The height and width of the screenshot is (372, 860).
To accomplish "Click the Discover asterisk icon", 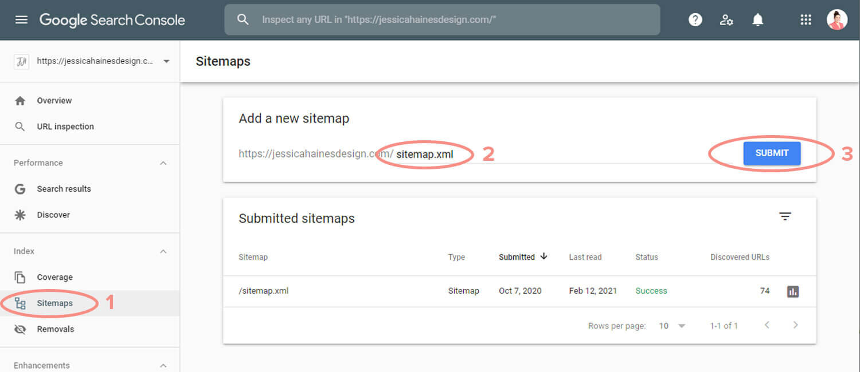I will point(20,215).
